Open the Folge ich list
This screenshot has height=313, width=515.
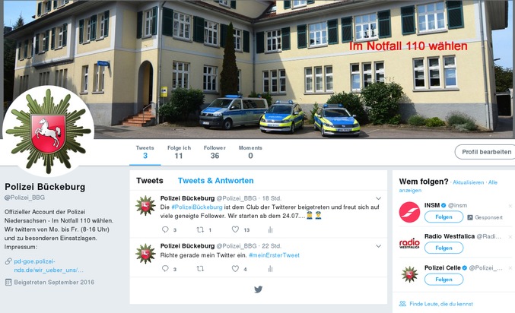[x=179, y=152]
